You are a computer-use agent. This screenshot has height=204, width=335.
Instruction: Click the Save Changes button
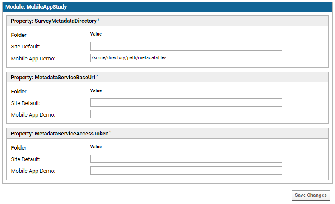click(310, 195)
